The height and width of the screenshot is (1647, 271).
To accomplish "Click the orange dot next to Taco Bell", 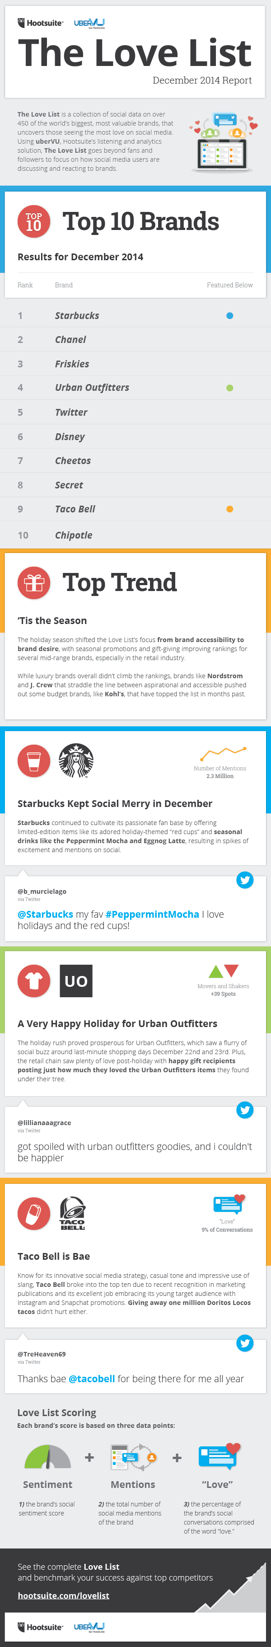I will coord(230,509).
